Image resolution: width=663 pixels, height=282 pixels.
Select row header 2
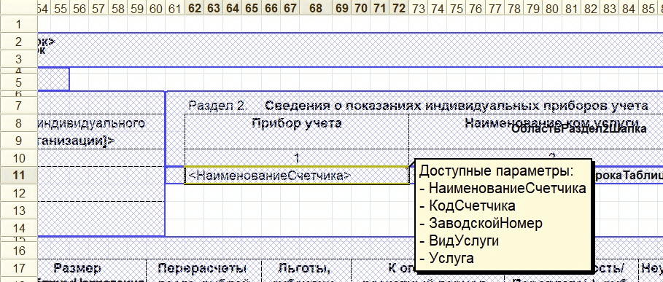click(19, 42)
